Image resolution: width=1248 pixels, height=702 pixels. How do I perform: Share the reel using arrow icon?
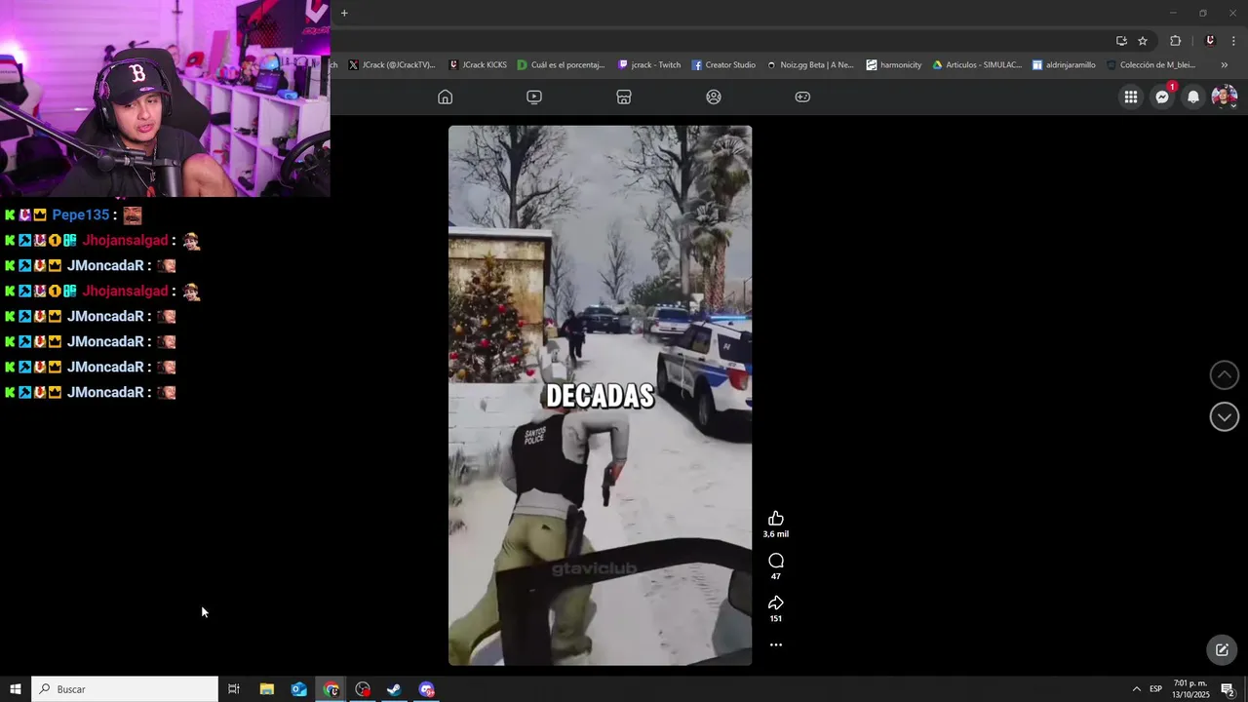[x=776, y=603]
